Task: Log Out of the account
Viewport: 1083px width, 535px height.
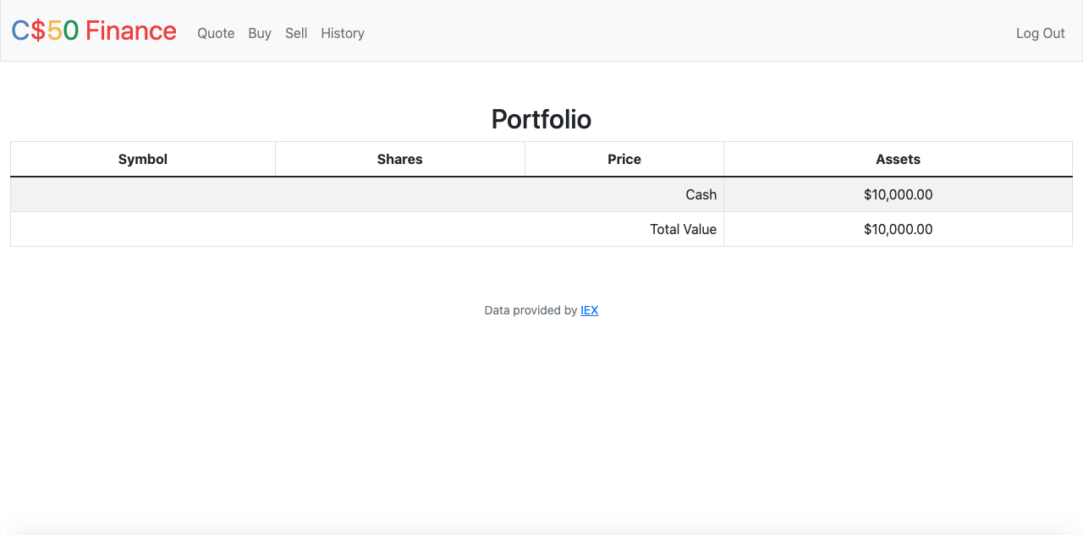Action: click(1041, 33)
